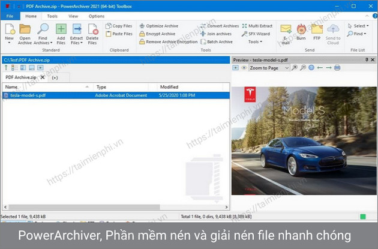The image size is (378, 249).
Task: Click the scrollbar right arrow in file list
Action: point(226,207)
